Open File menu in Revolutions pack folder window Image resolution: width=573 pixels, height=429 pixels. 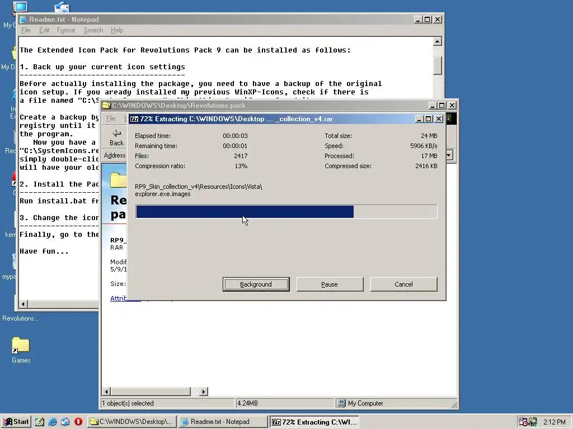(x=111, y=118)
